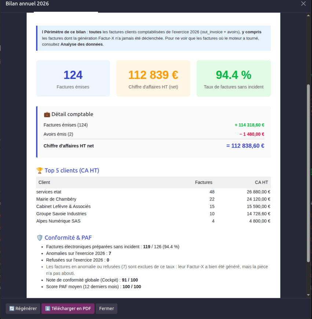
Task: Click the Note de conformité globale line
Action: (x=92, y=280)
